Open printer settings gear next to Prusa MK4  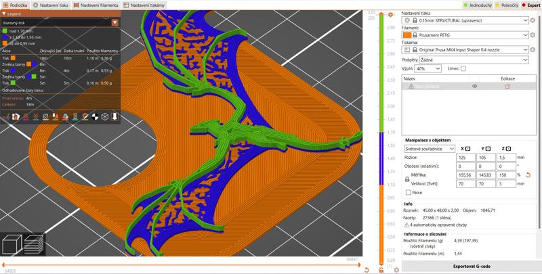point(533,49)
